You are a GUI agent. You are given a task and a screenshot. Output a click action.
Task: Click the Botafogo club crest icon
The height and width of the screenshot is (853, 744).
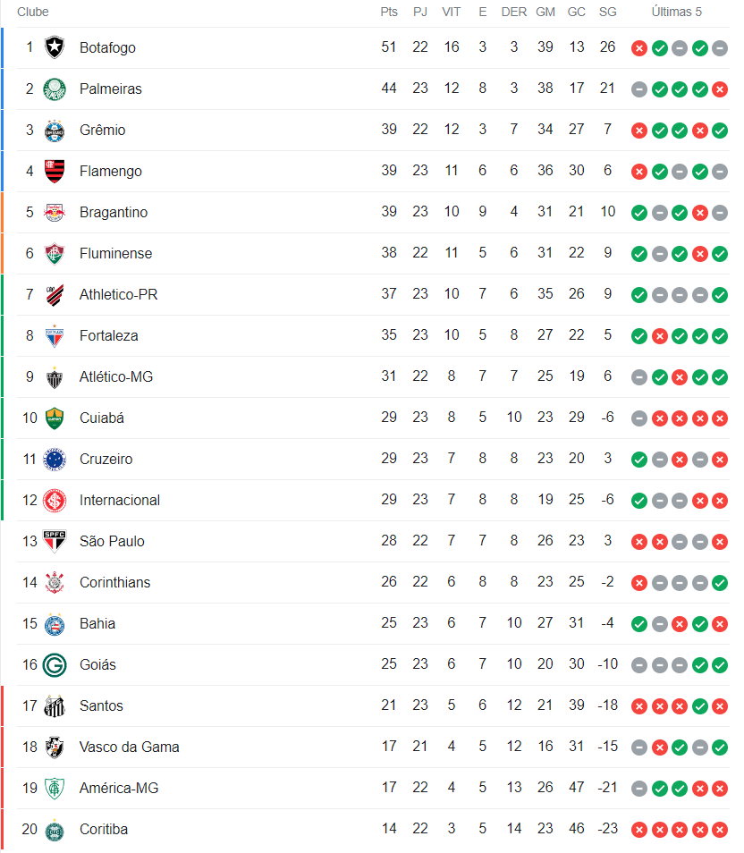click(x=55, y=47)
